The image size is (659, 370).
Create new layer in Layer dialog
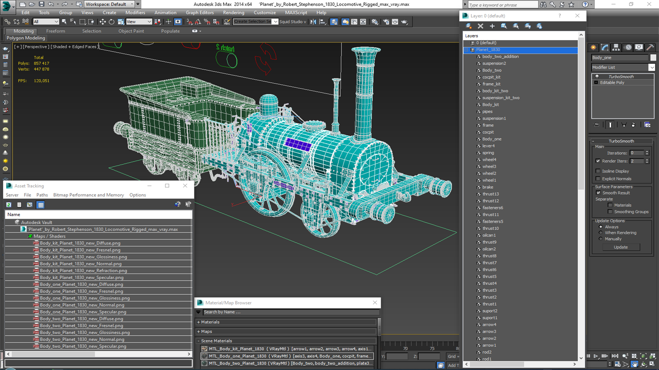469,26
